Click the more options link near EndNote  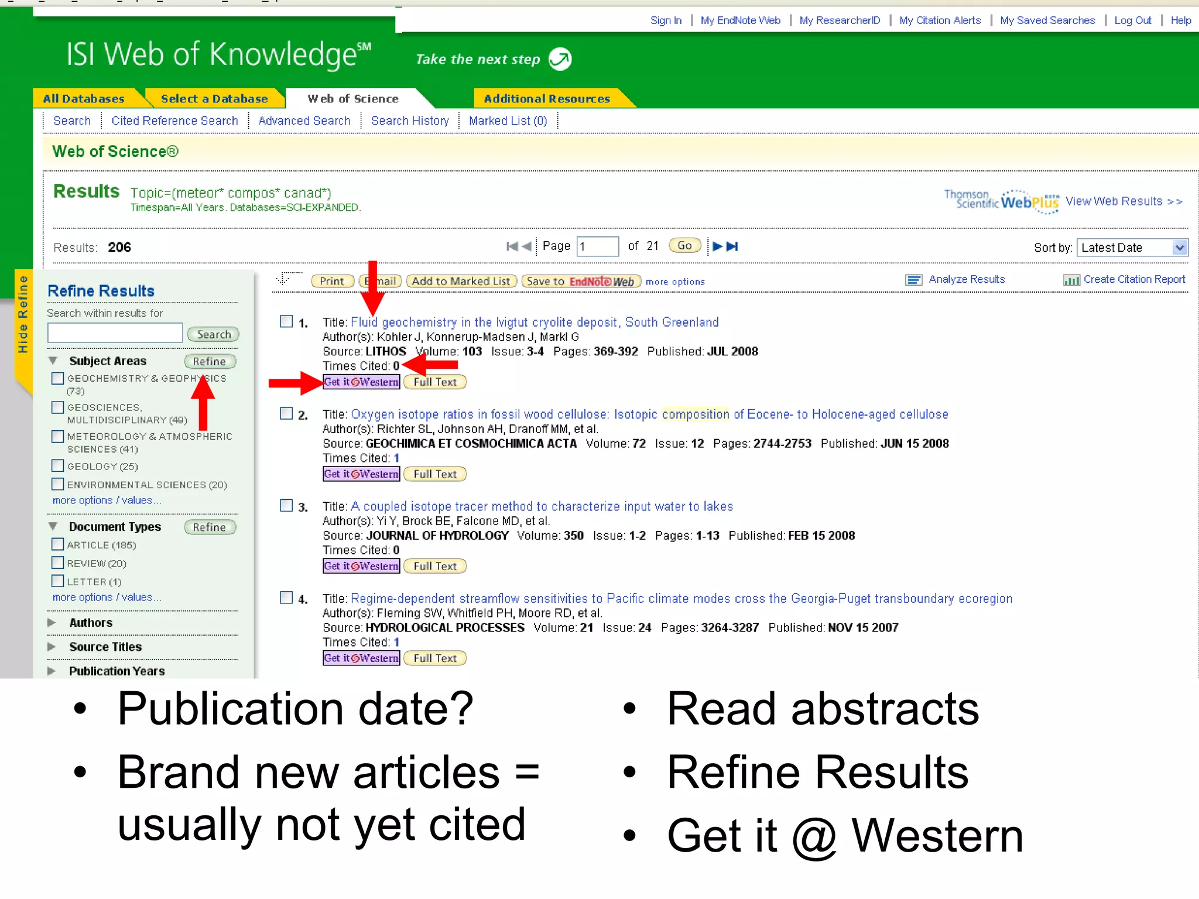click(675, 282)
